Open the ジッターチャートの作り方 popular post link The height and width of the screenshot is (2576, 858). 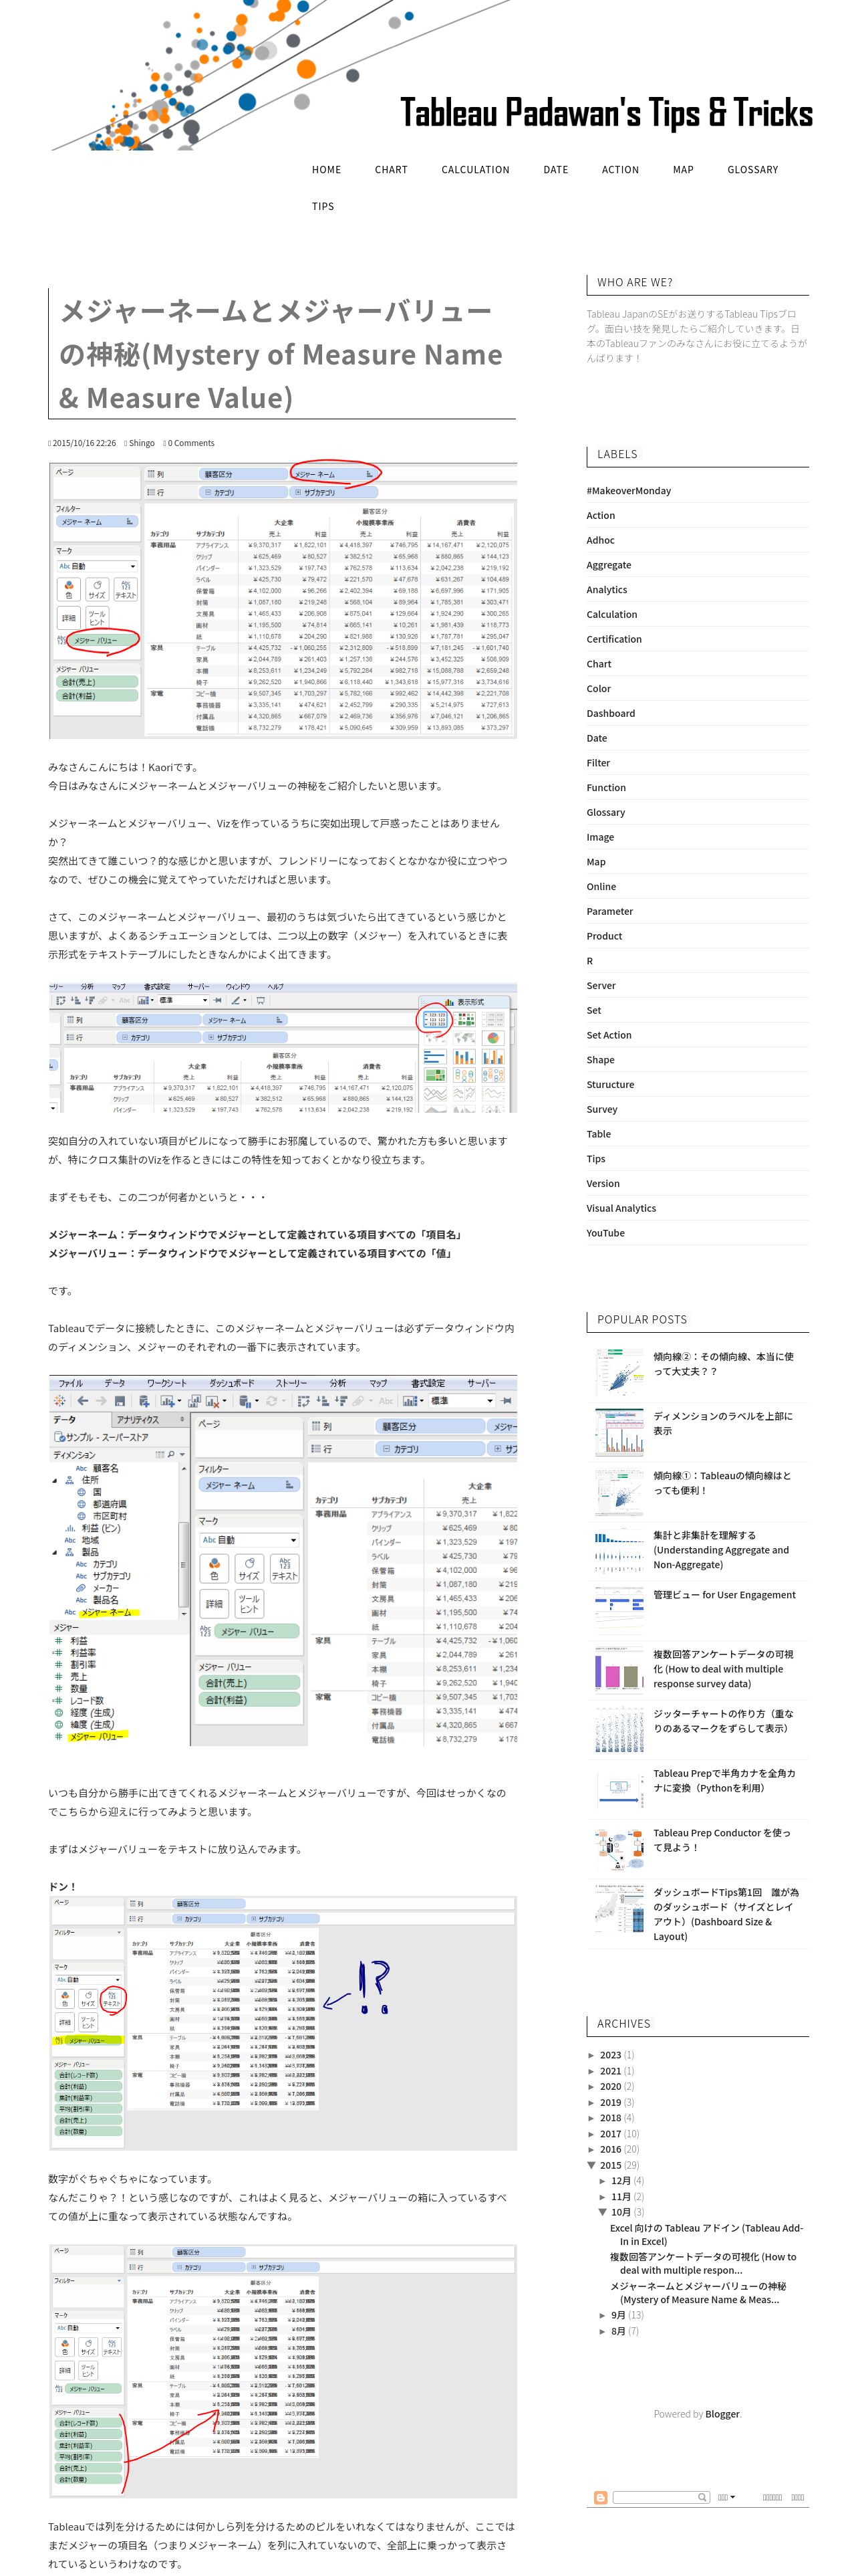coord(723,1720)
